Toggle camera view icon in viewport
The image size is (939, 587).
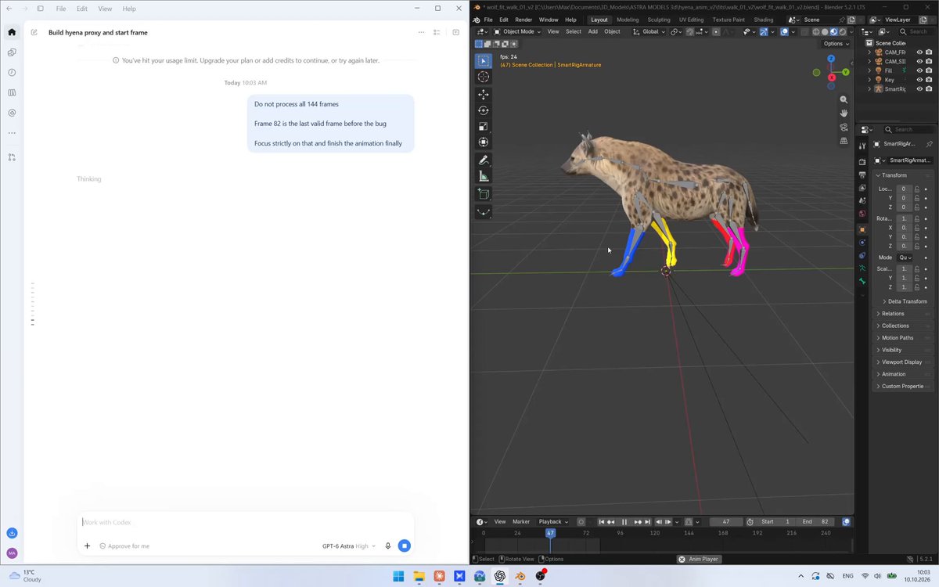(x=844, y=128)
